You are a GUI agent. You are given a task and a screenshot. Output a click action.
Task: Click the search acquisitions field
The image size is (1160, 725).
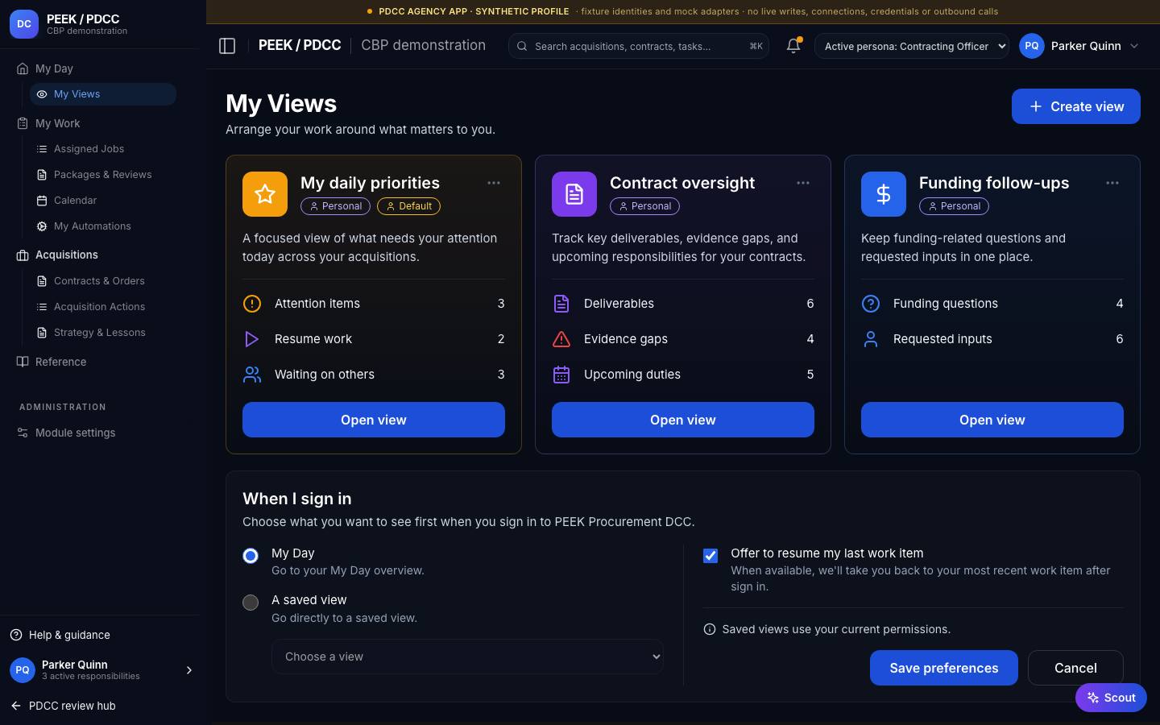639,46
